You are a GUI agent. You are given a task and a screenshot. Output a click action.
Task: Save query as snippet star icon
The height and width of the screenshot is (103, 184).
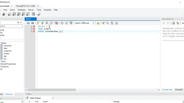tap(98, 23)
